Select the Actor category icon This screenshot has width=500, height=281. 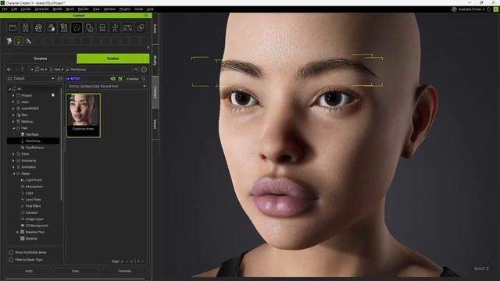coord(26,28)
